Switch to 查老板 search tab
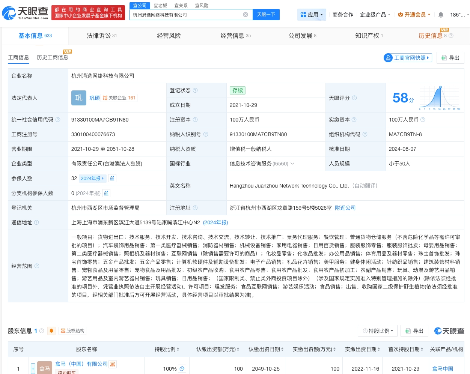The width and height of the screenshot is (470, 374). tap(160, 5)
